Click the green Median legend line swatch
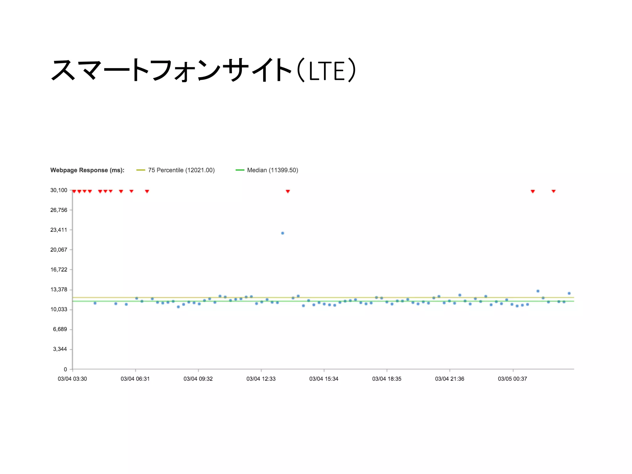632x474 pixels. click(240, 170)
